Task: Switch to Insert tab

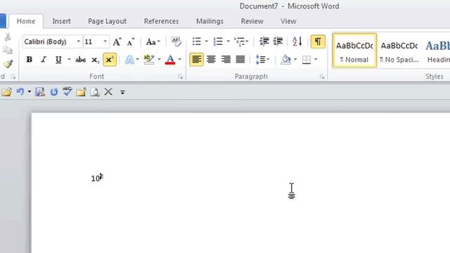Action: [x=61, y=21]
